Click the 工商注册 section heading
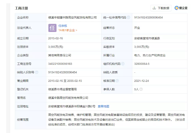Image resolution: width=191 pixels, height=133 pixels. pyautogui.click(x=21, y=8)
